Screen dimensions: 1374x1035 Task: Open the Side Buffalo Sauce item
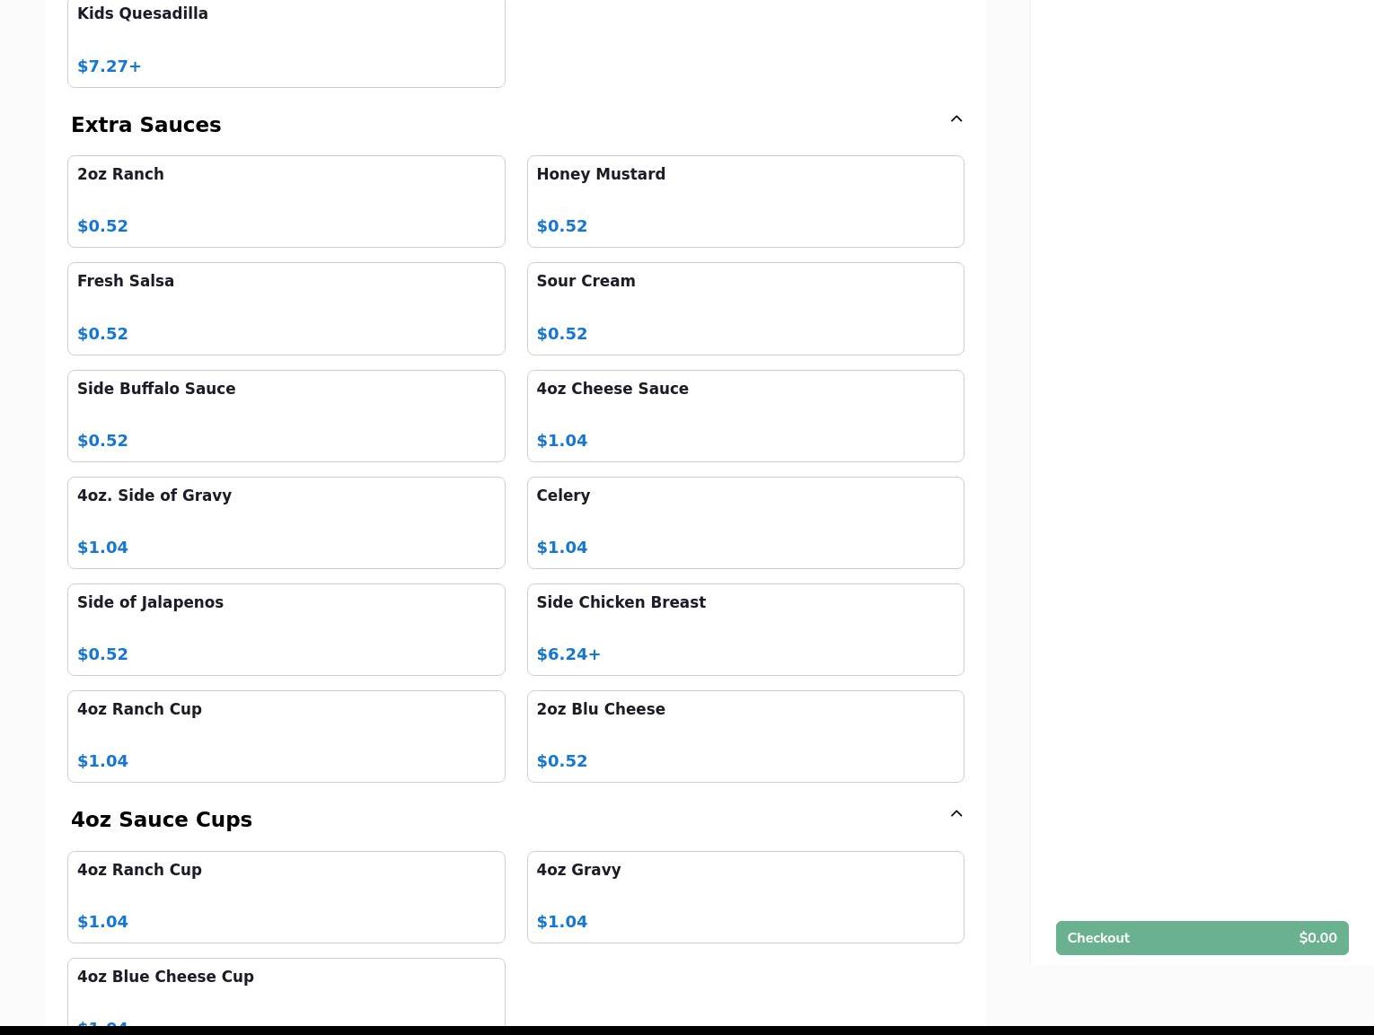[x=286, y=416]
